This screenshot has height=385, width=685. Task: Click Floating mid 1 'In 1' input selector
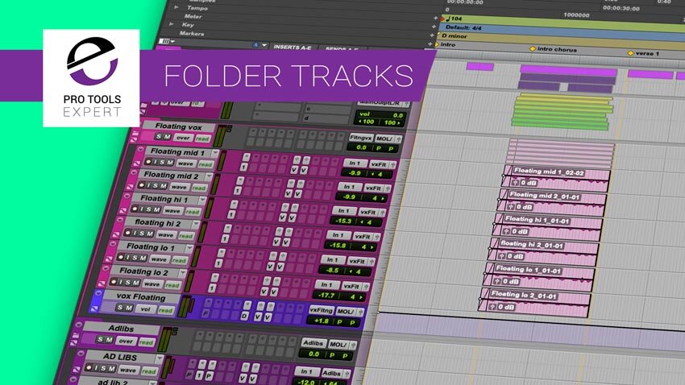(x=355, y=164)
